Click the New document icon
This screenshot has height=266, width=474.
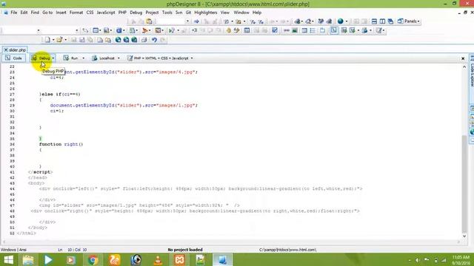tap(47, 40)
